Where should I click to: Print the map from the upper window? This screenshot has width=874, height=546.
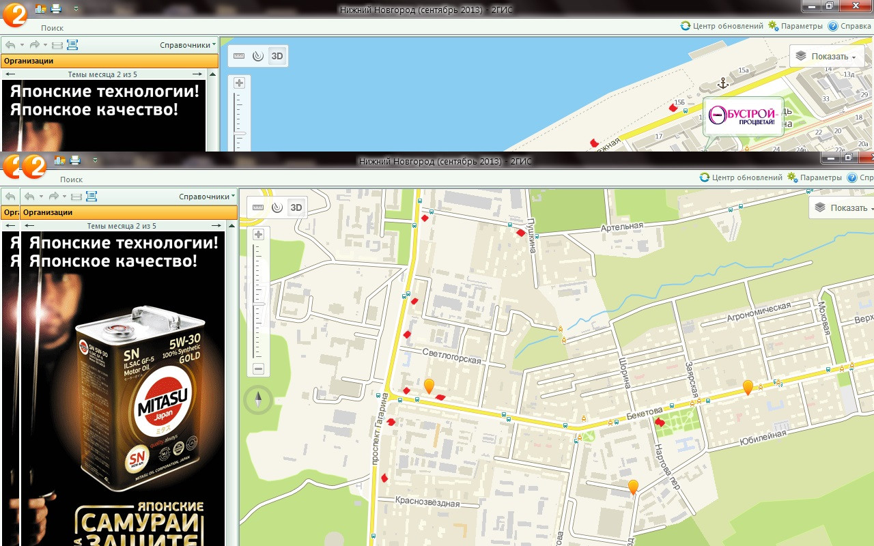pos(56,9)
